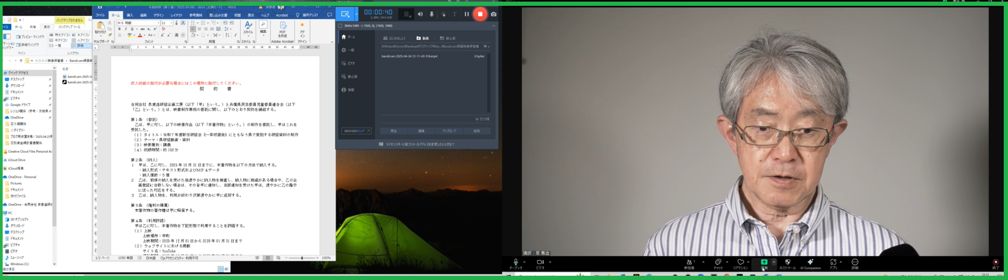Click Bandicam 編集 edit button
This screenshot has width=1008, height=280.
click(421, 131)
